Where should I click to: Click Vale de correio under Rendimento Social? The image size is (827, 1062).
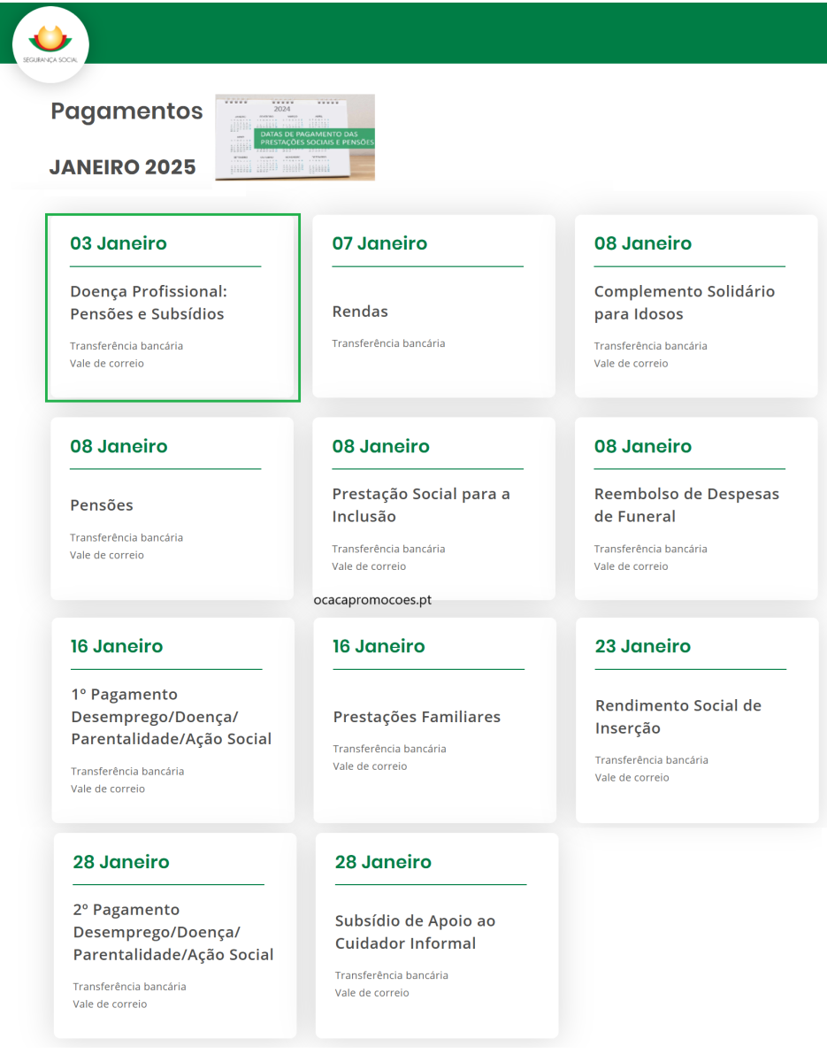632,778
